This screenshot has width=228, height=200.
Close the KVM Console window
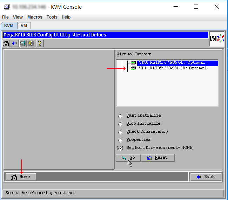[217, 7]
